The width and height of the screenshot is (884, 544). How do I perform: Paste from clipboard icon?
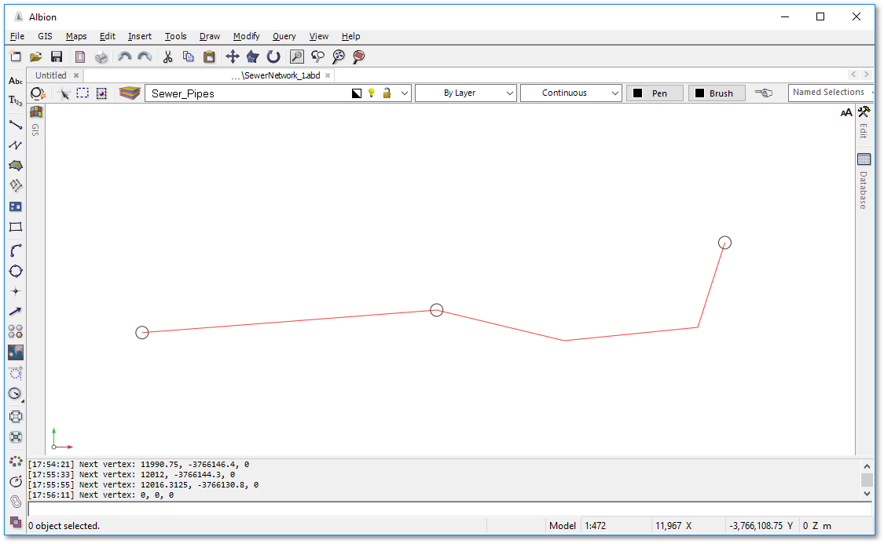209,57
